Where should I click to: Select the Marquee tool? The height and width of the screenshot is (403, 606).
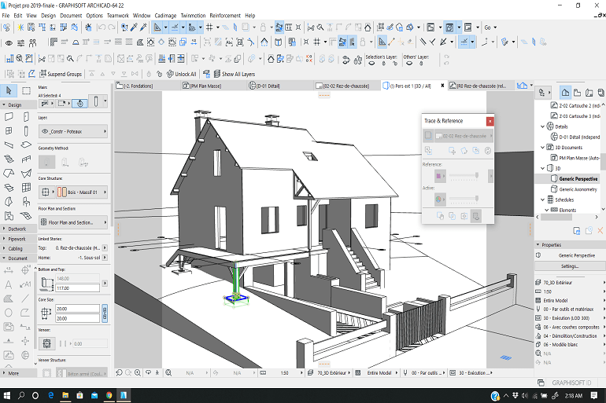click(25, 91)
